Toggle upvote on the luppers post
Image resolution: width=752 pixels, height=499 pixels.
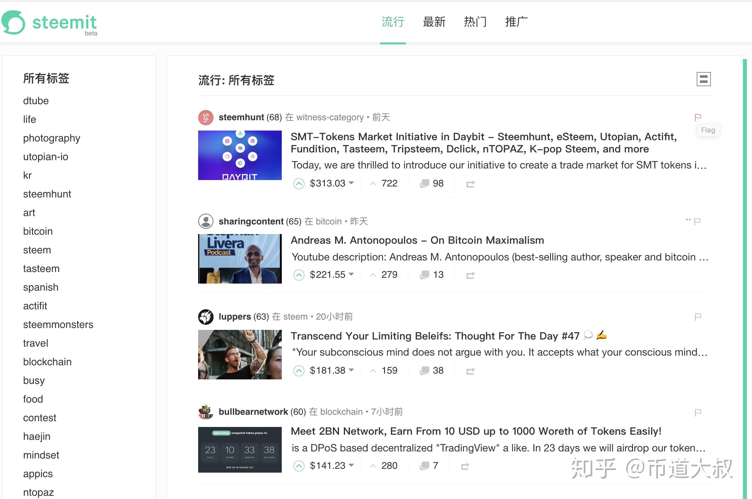click(x=299, y=370)
